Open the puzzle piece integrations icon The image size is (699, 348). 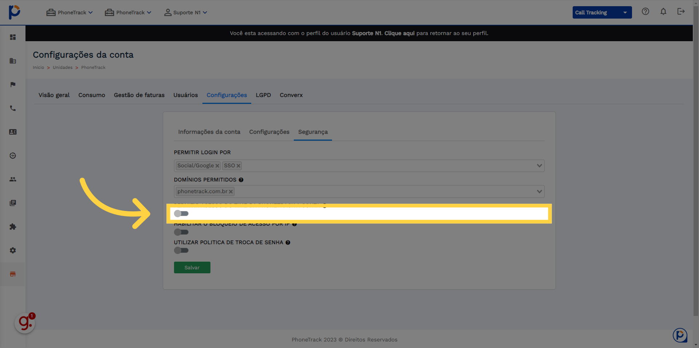(x=13, y=227)
